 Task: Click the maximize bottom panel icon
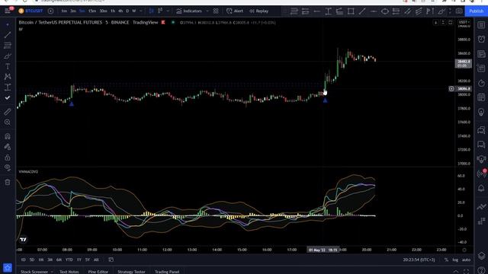pos(466,272)
